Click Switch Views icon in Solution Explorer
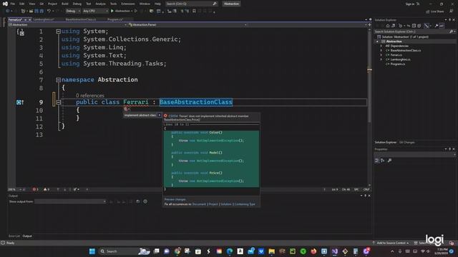This screenshot has height=257, width=458. pyautogui.click(x=393, y=26)
